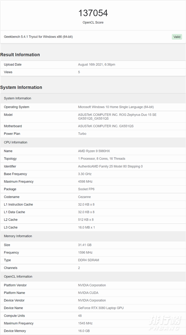The width and height of the screenshot is (186, 335).
Task: Click the Memory Information section header
Action: (x=93, y=236)
